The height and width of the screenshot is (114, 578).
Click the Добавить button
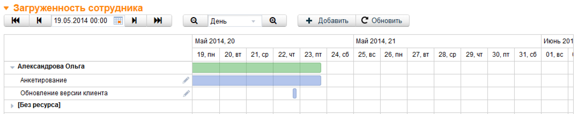(327, 21)
